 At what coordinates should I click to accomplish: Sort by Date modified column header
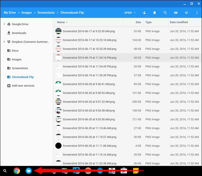[x=178, y=22]
